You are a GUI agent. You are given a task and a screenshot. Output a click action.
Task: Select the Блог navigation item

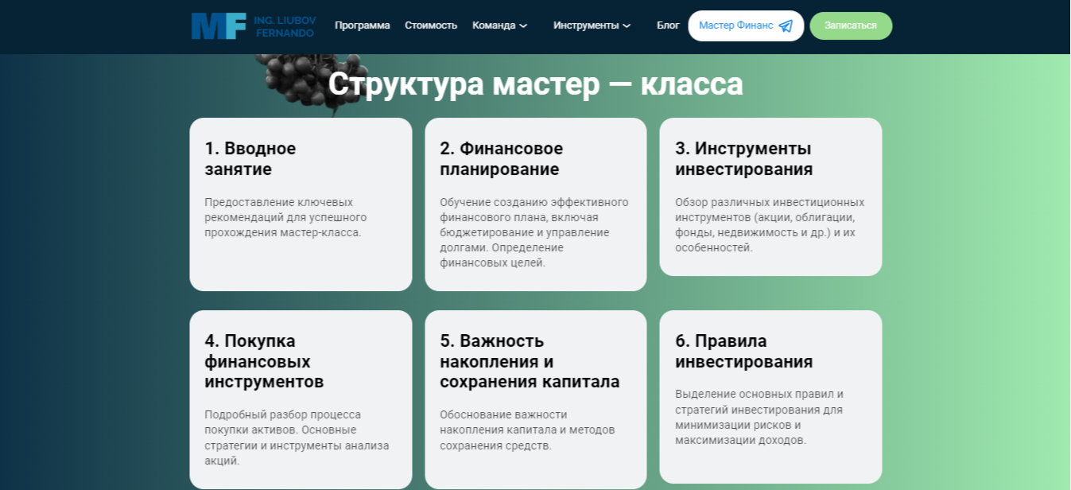coord(669,25)
